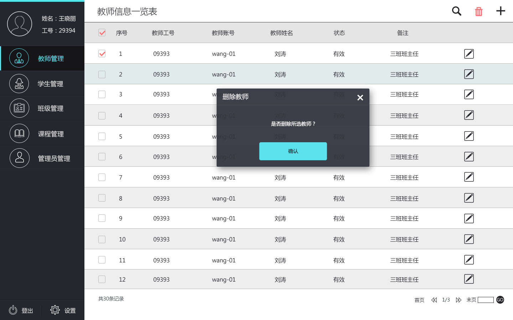Edit row 12 with pencil icon
This screenshot has width=513, height=320.
point(469,279)
